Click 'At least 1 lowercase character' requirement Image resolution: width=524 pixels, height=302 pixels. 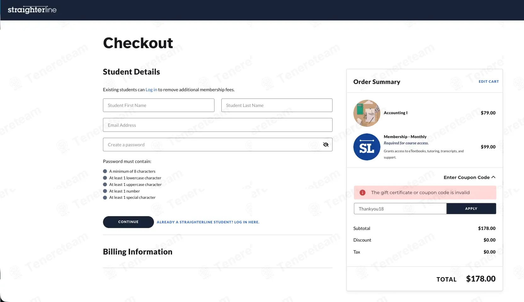tap(135, 178)
